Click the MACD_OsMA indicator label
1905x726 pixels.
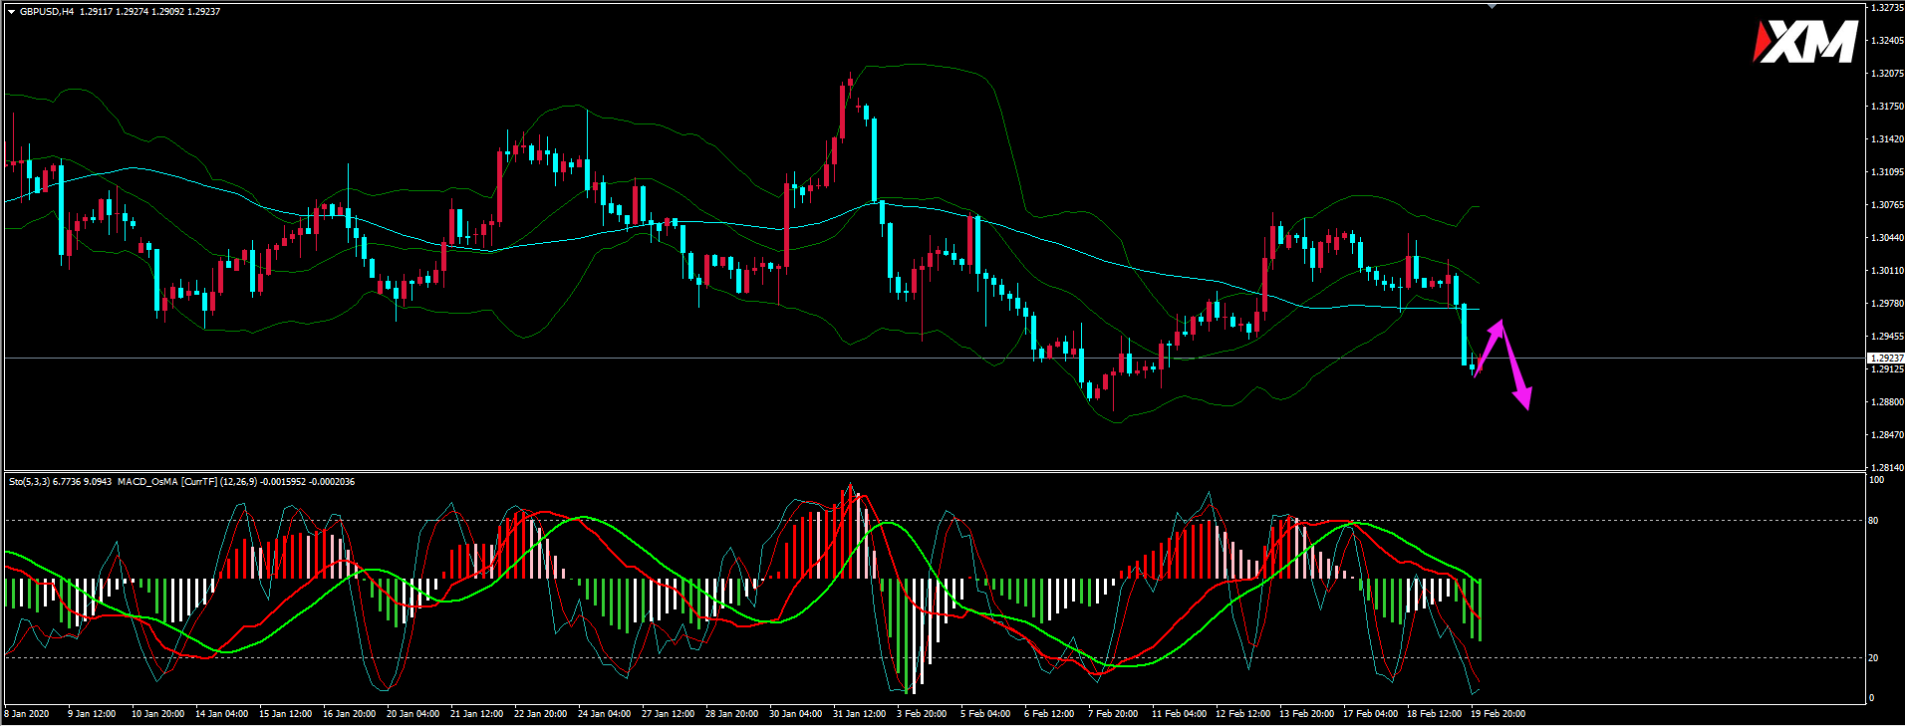147,482
